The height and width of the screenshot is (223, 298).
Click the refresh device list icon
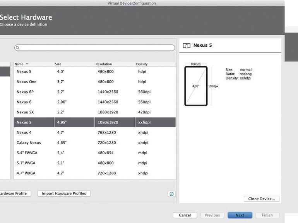(x=171, y=194)
